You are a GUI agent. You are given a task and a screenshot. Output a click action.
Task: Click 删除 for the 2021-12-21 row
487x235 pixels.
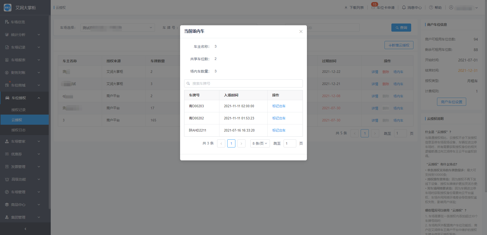click(386, 84)
